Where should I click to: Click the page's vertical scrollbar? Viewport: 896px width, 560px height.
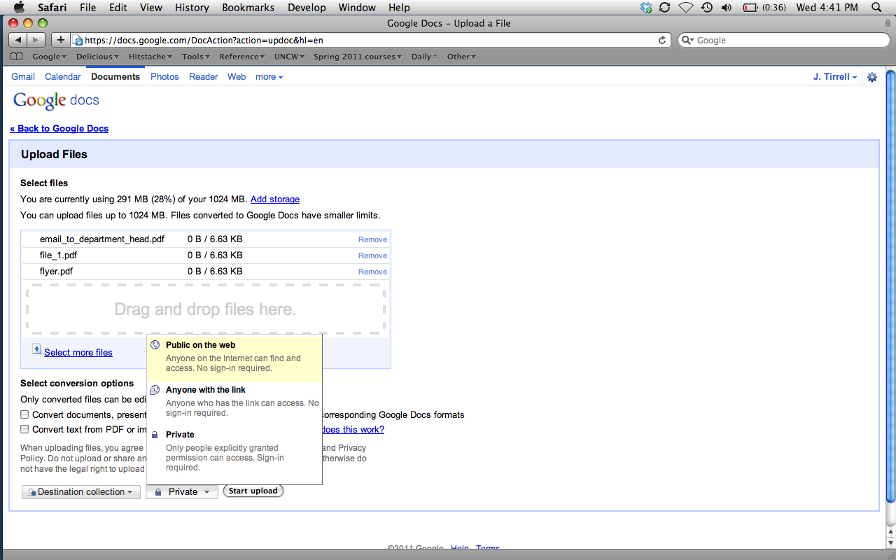[x=890, y=286]
